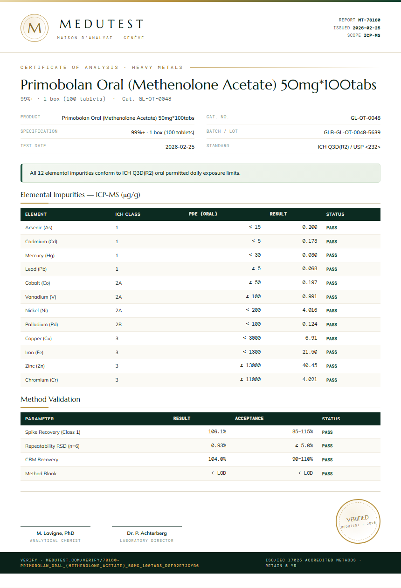Select the Nickel (Ni) row label
The width and height of the screenshot is (401, 588).
(x=36, y=310)
